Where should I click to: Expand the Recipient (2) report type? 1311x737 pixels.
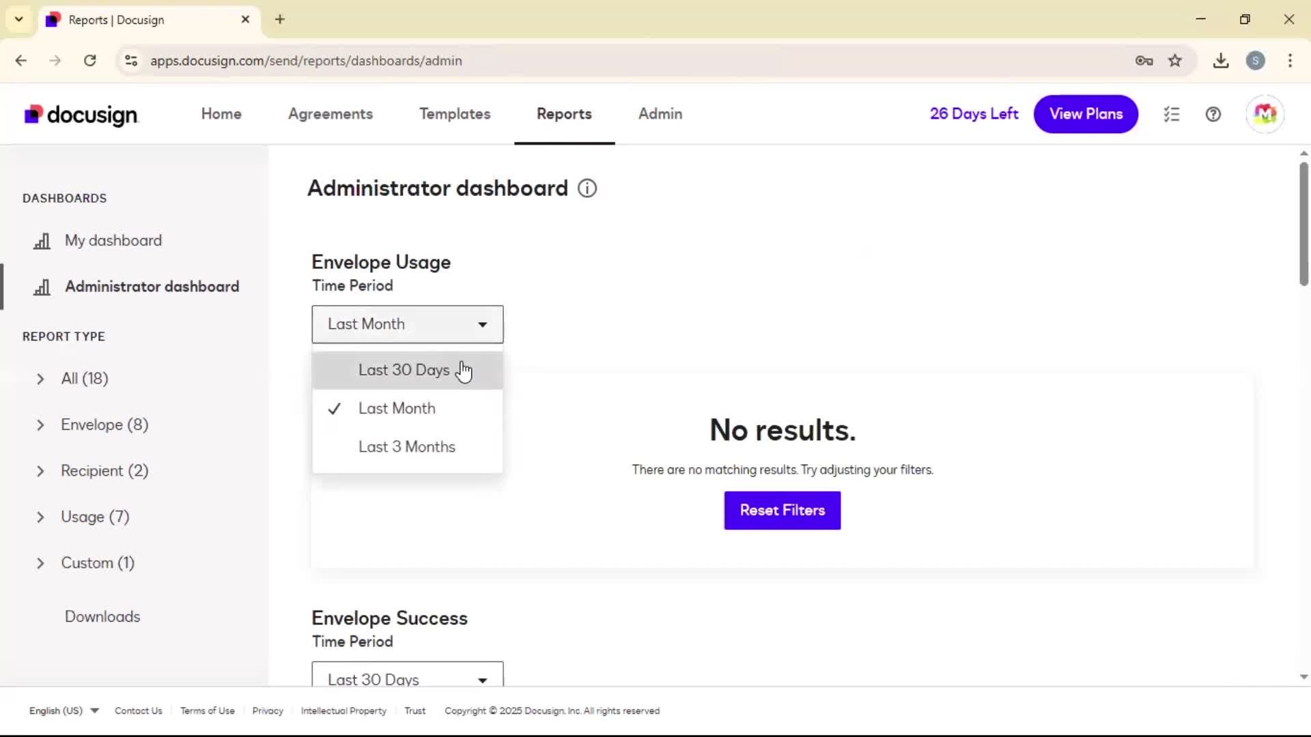40,471
